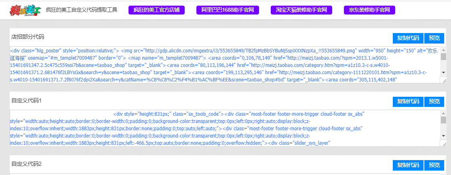
Task: Click scrollbar thumb in 店招部分代码 textarea
Action: point(443,56)
